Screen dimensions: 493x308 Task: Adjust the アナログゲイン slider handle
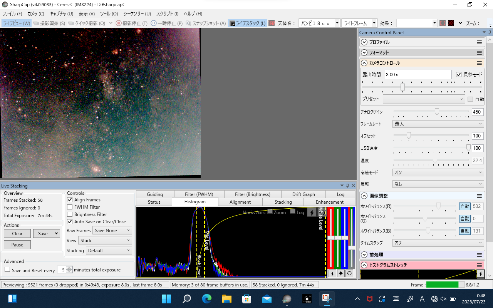tap(437, 112)
